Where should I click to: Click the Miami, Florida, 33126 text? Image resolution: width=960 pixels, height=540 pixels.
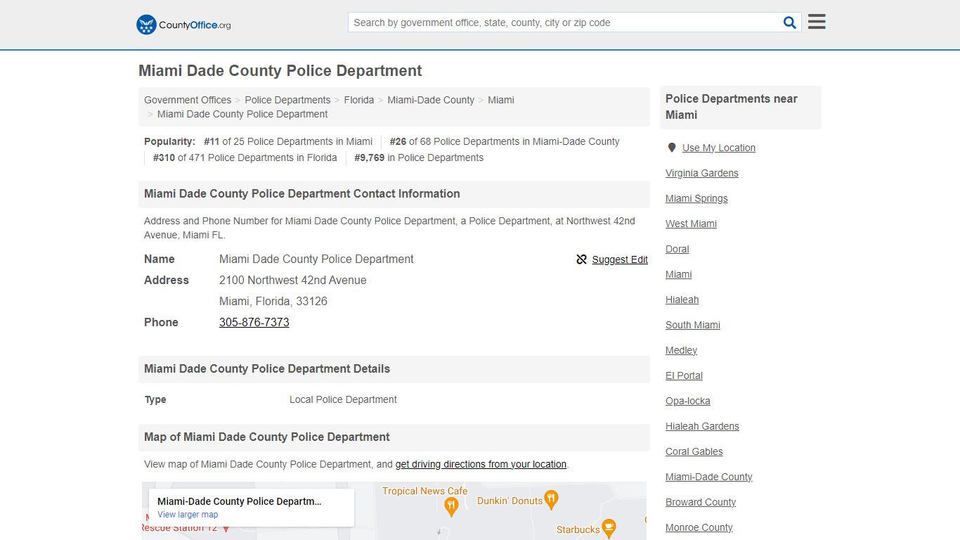[x=273, y=301]
